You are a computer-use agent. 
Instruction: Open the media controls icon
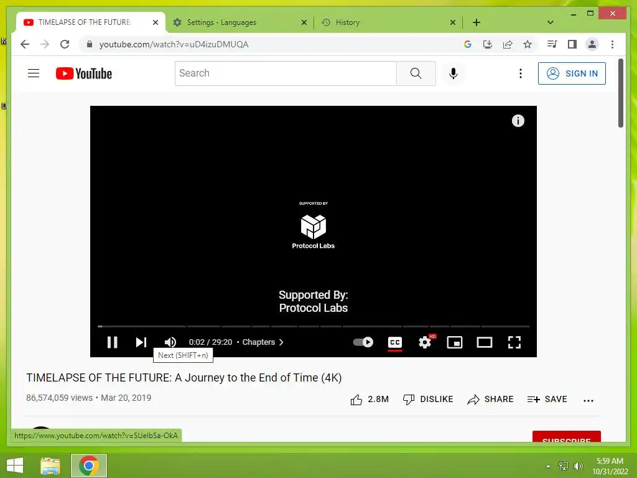pos(552,44)
